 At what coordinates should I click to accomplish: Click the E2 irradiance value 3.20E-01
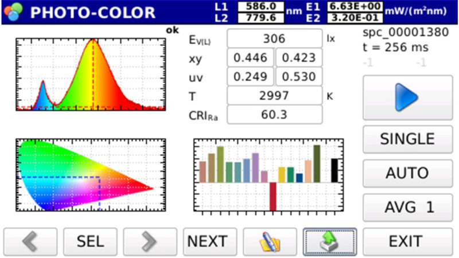[x=355, y=18]
